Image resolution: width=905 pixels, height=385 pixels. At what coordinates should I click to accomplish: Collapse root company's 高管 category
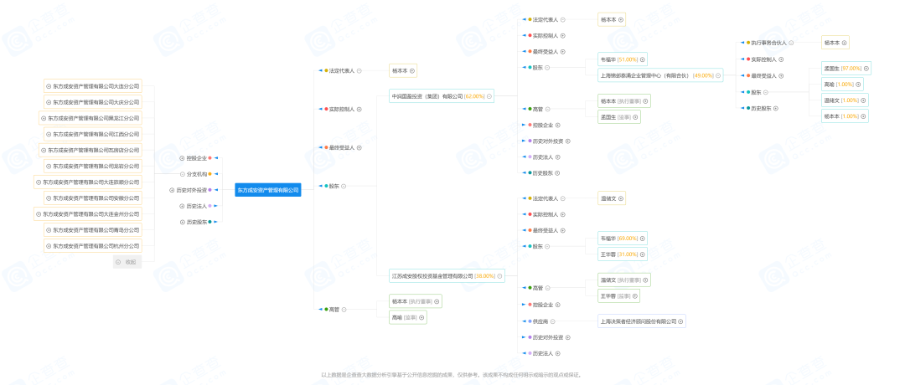point(344,310)
